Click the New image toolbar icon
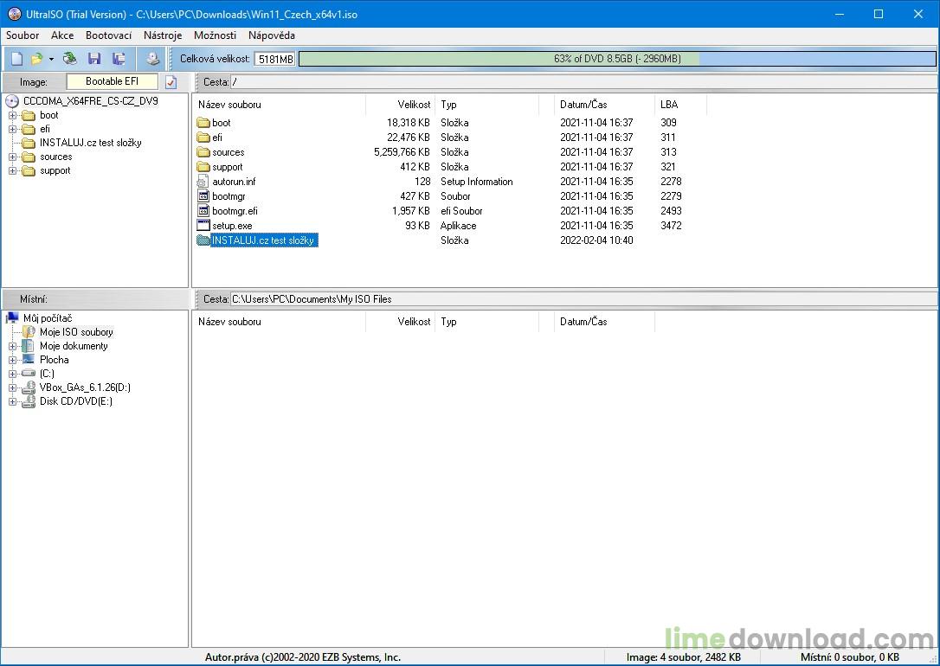940x666 pixels. click(16, 59)
